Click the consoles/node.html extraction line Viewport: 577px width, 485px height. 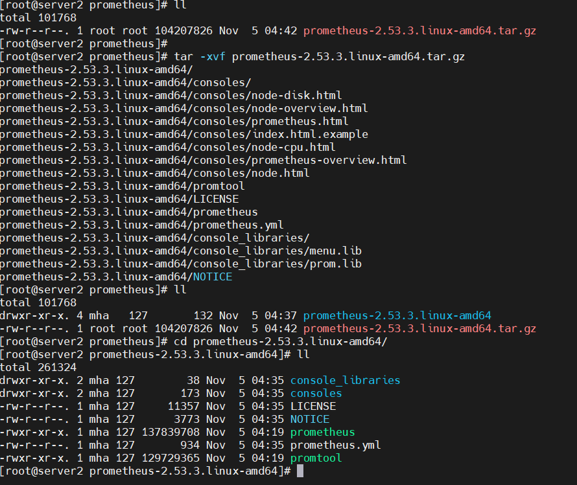(x=154, y=173)
